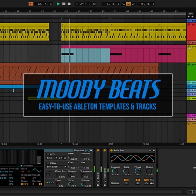Image resolution: width=196 pixels, height=196 pixels.
Task: Click the Auto Pan Phase knob
Action: (137, 171)
